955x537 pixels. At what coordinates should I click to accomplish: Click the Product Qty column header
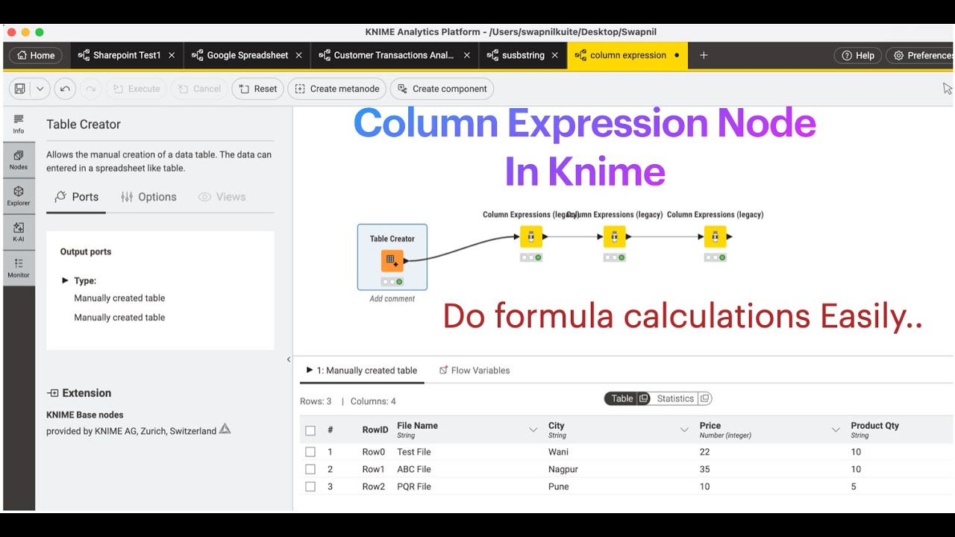point(874,426)
